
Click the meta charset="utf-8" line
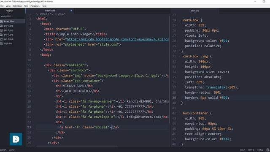(x=65, y=29)
